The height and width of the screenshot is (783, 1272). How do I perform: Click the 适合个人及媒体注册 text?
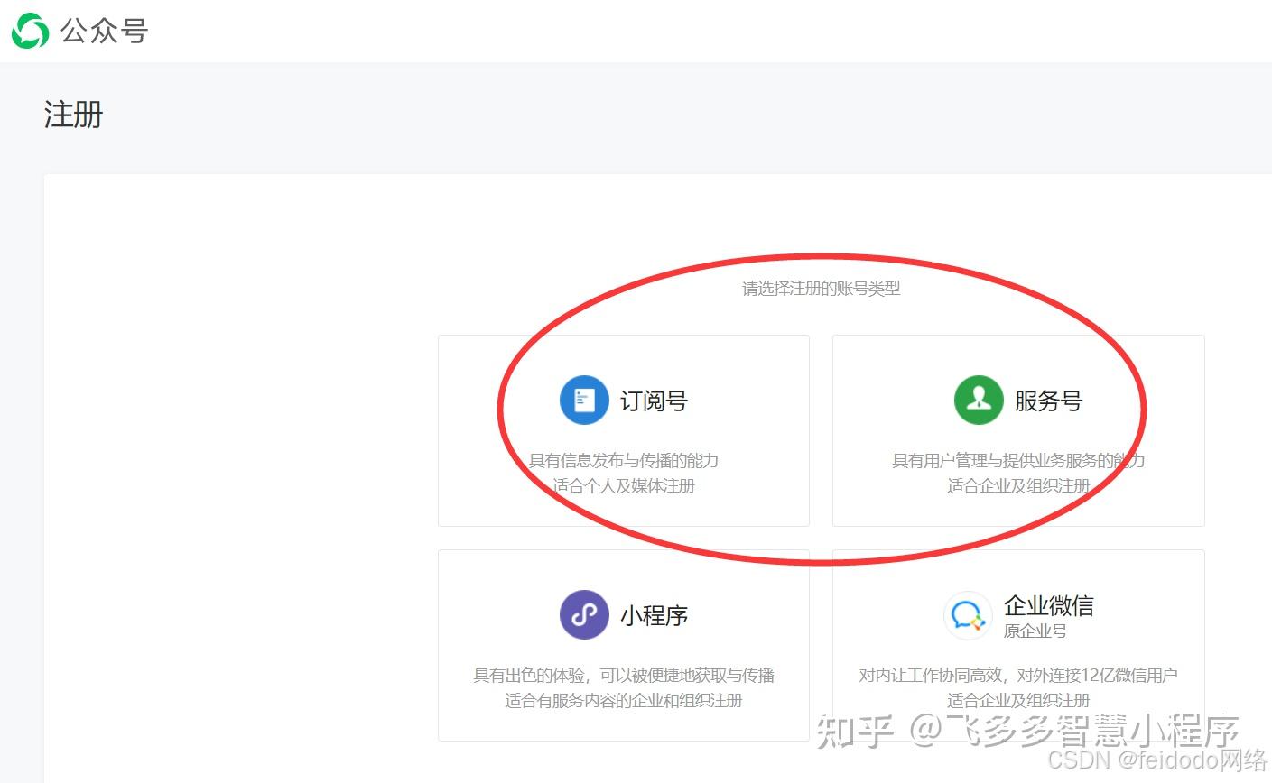(624, 485)
